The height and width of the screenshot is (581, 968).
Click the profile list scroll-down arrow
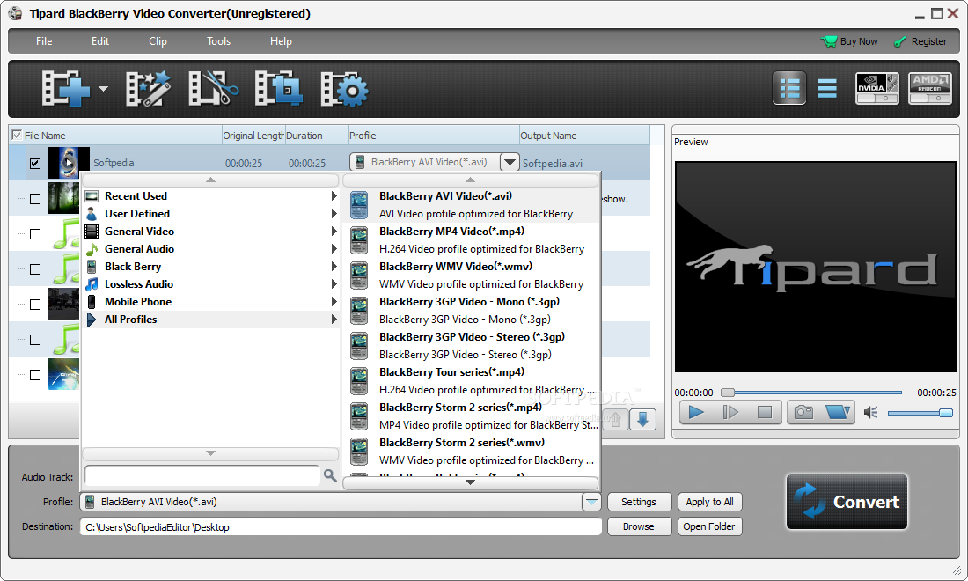tap(471, 482)
